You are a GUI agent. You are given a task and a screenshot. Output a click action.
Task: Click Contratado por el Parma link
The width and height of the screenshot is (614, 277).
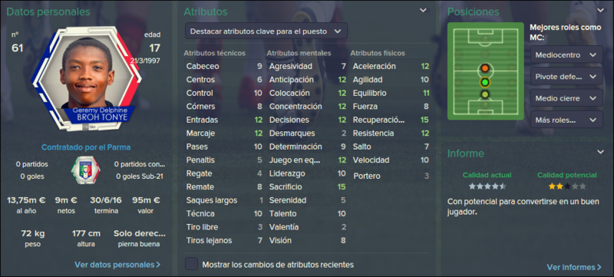(x=86, y=147)
